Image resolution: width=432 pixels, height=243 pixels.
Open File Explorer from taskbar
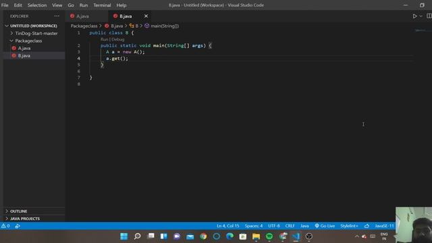tap(256, 236)
